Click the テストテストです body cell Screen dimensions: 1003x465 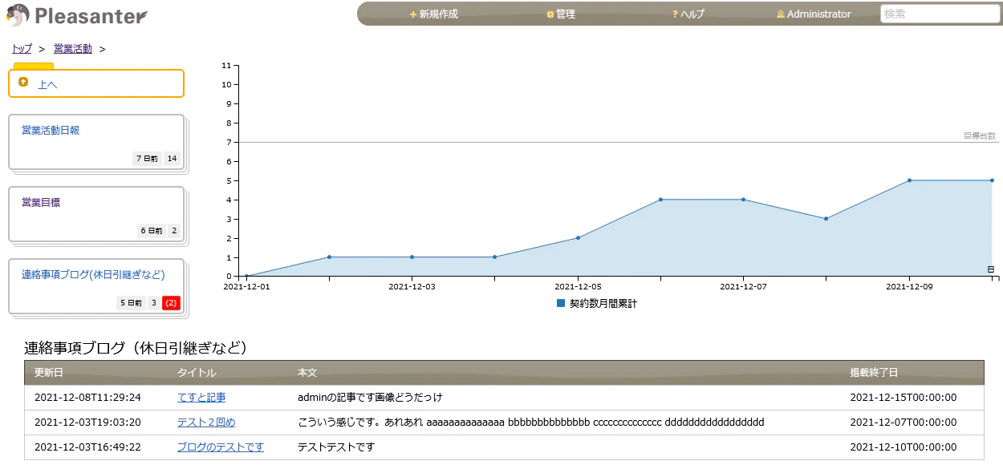coord(564,447)
